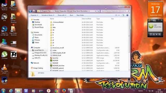Select Sabo (F:) drive
The height and width of the screenshot is (93, 166).
coord(37,58)
